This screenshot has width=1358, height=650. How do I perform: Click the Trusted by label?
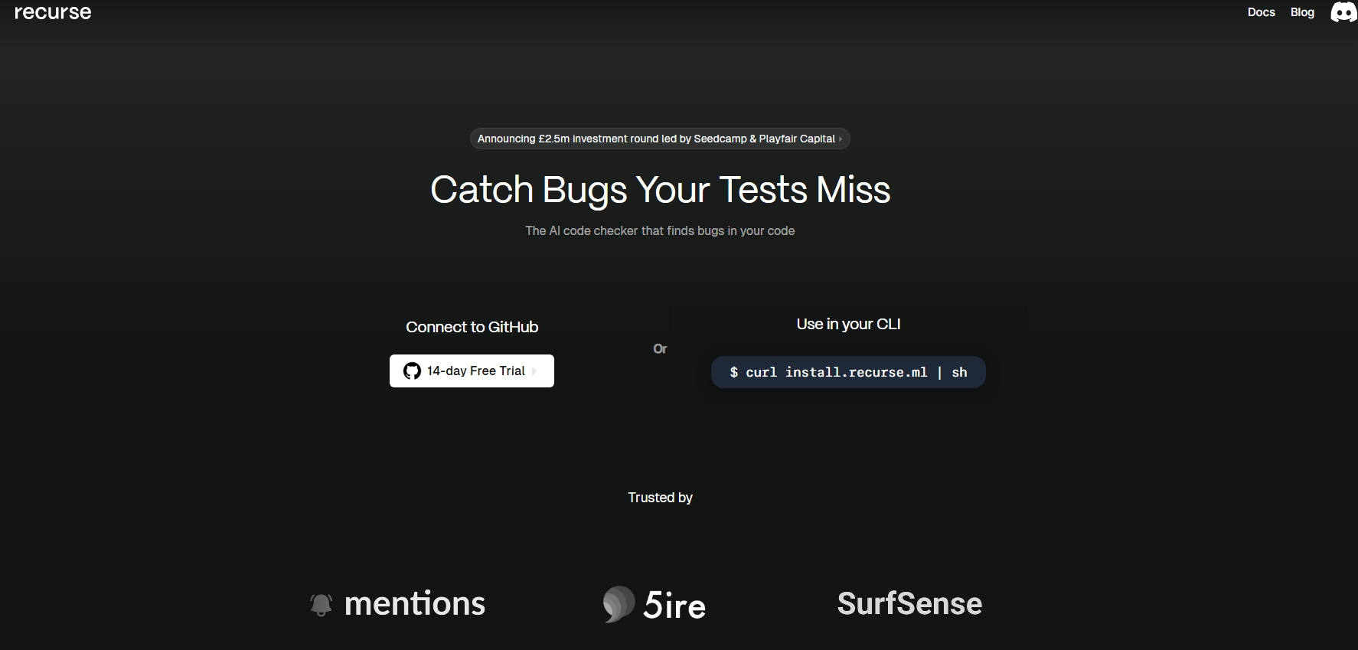[660, 498]
